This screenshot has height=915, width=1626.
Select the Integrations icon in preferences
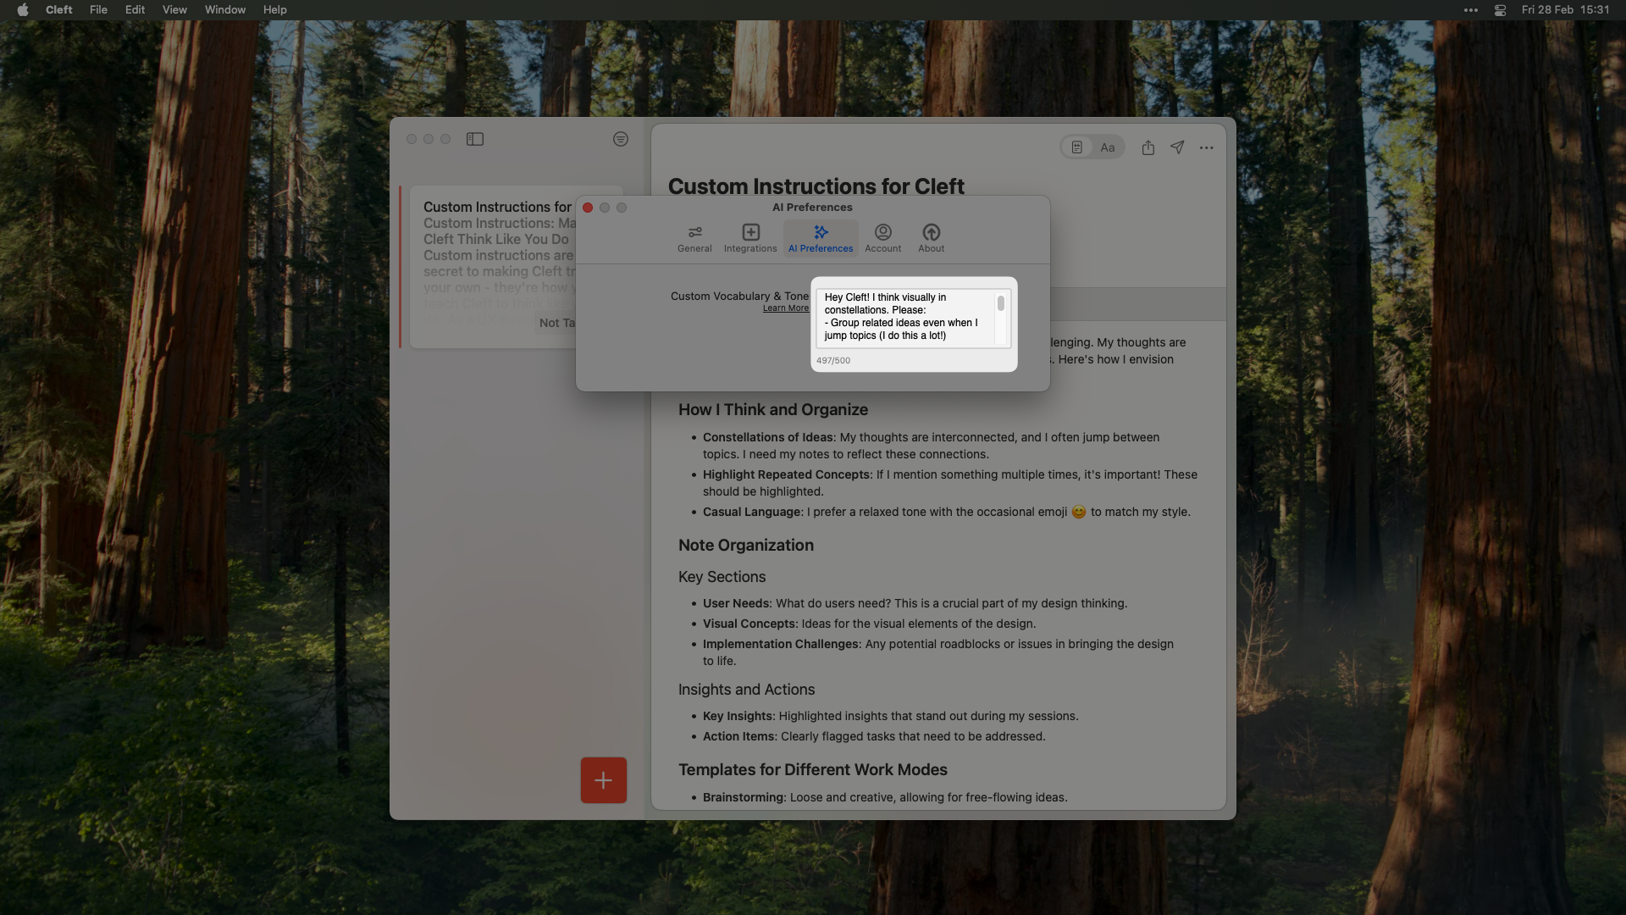(x=749, y=237)
